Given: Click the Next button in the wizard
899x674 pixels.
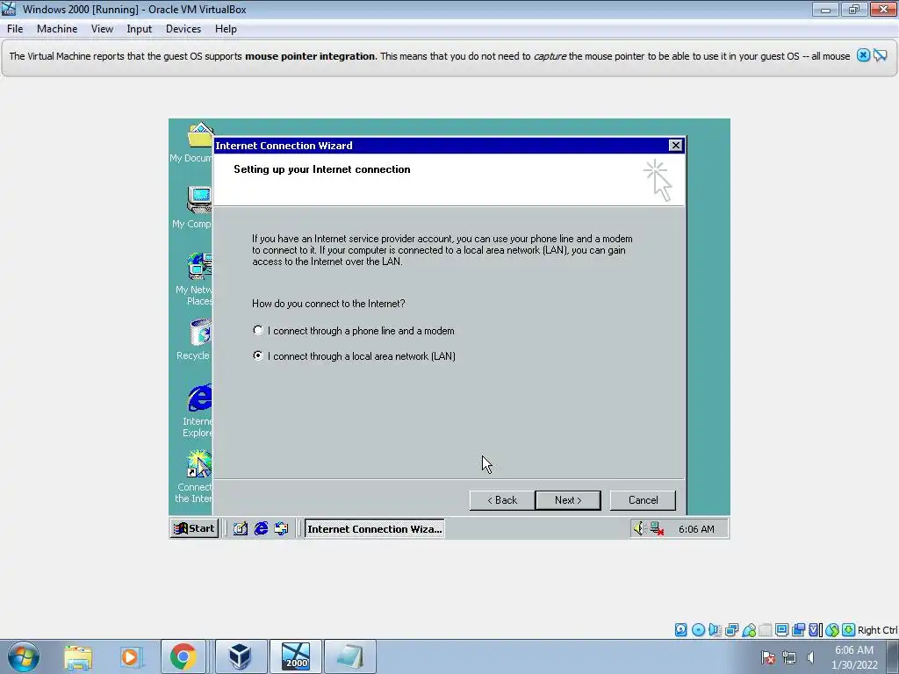Looking at the screenshot, I should tap(568, 499).
